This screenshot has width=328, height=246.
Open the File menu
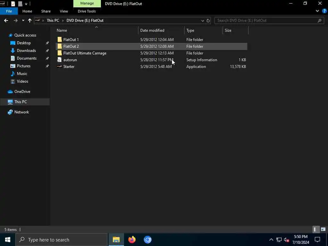9,11
